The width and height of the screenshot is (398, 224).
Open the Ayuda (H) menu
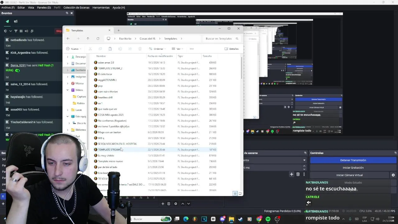(x=118, y=7)
